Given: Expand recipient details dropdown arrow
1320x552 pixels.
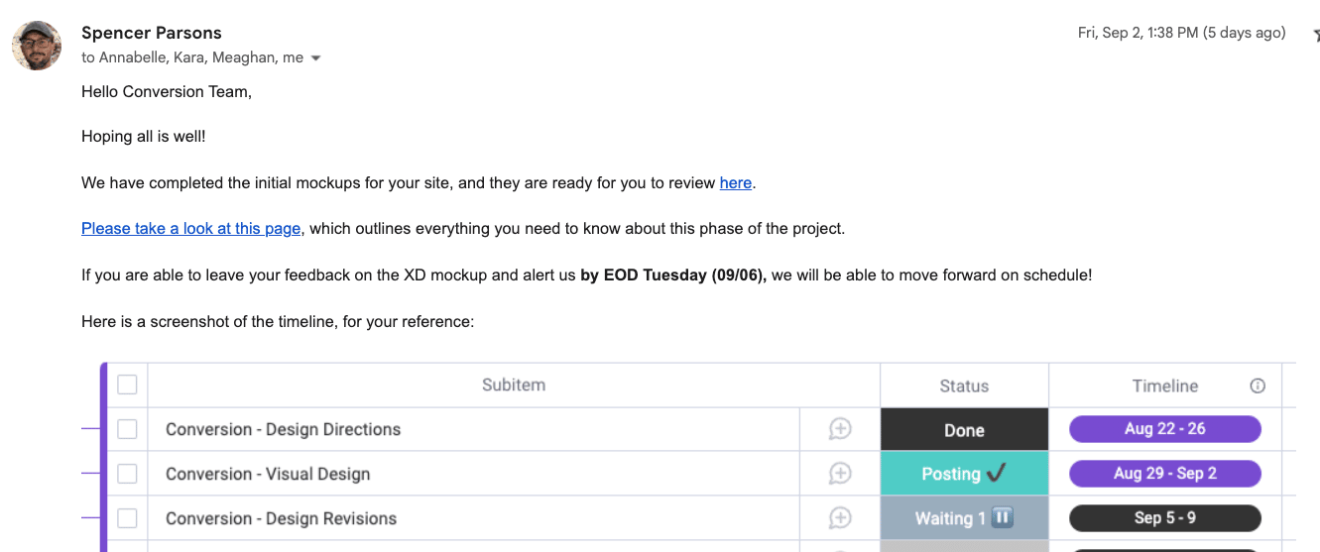Looking at the screenshot, I should (316, 58).
